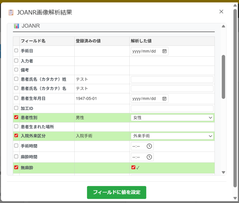The image size is (239, 203).
Task: Check the 入力者 row checkbox
Action: click(16, 61)
